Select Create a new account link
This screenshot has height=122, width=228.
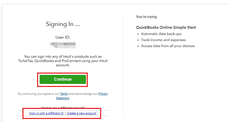point(81,113)
